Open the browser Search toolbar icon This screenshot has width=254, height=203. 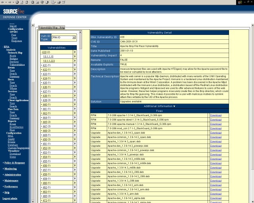[33, 2]
